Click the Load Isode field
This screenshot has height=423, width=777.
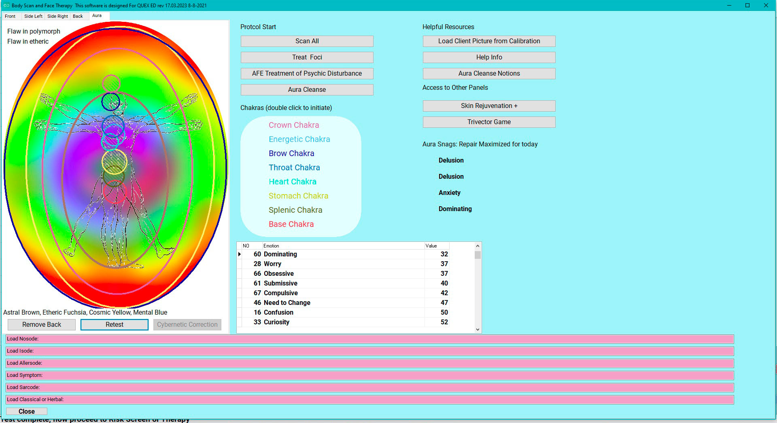[370, 351]
